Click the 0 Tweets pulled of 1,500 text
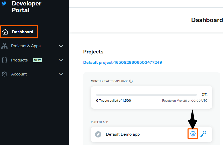 (x=113, y=101)
